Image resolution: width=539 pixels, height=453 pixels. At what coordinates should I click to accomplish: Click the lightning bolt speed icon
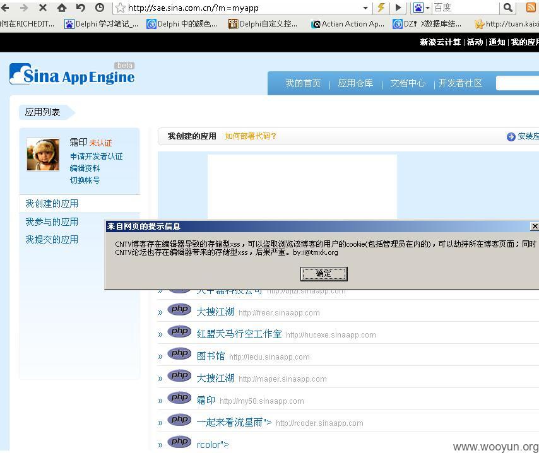point(381,7)
